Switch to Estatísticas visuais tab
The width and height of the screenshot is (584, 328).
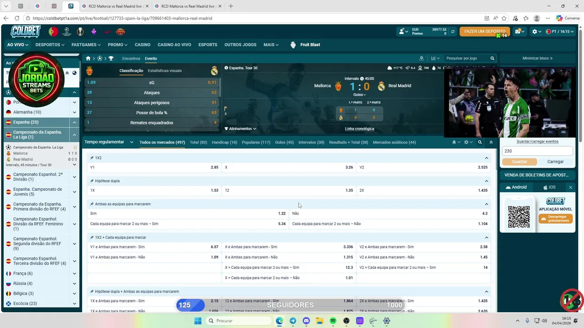click(x=165, y=71)
